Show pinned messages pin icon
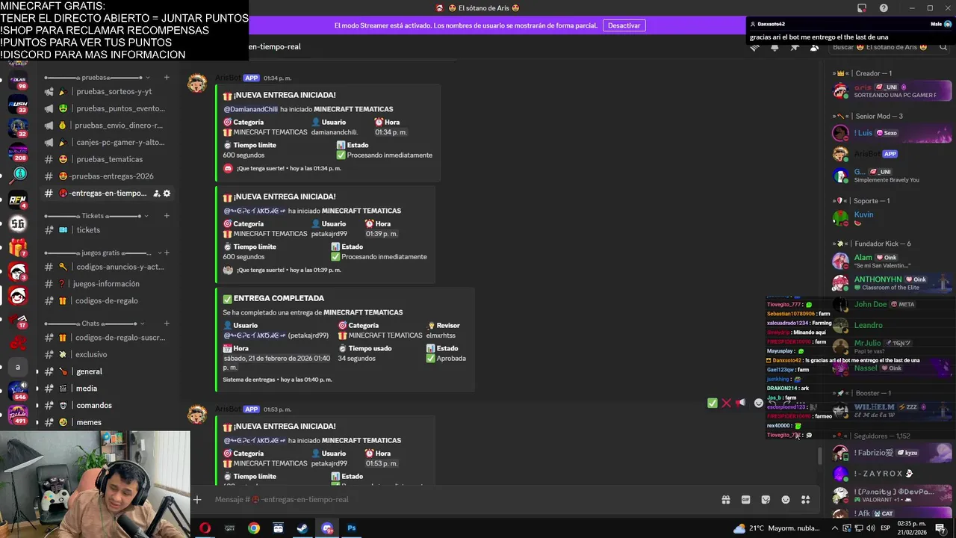956x538 pixels. tap(795, 47)
